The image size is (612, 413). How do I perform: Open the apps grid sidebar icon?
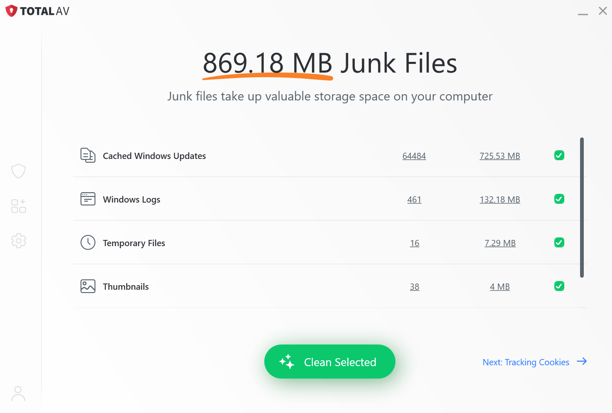(x=18, y=206)
